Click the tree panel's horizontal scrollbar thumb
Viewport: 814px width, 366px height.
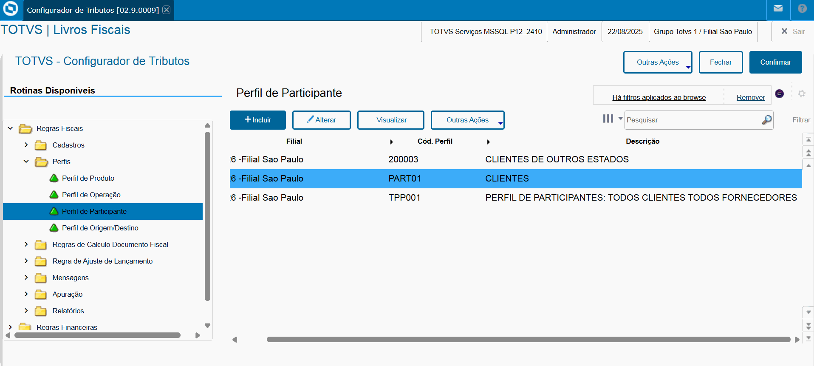tap(97, 335)
